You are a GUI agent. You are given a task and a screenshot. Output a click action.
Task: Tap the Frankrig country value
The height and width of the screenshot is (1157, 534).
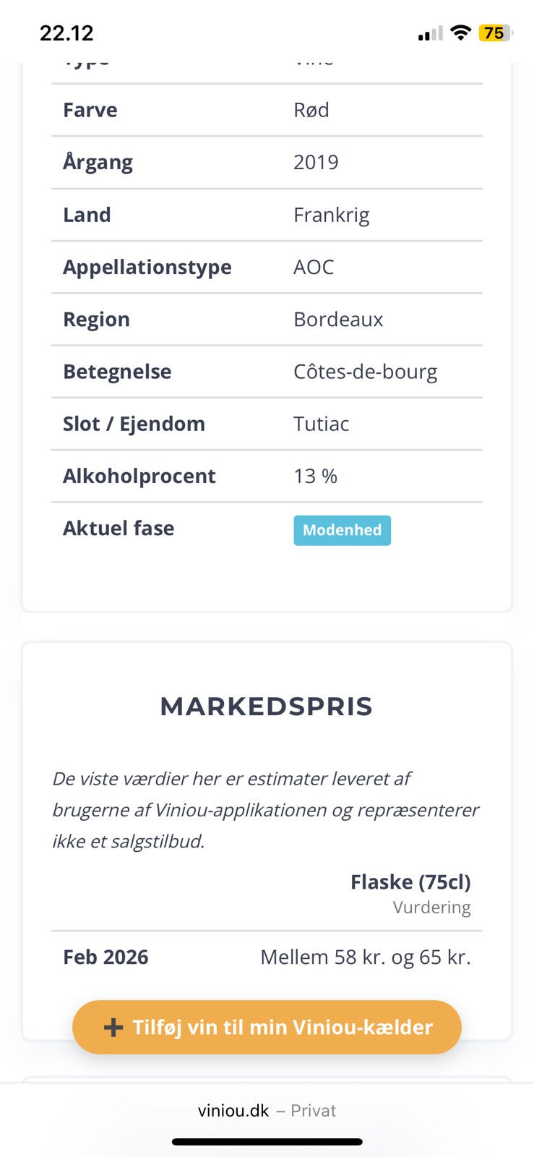coord(331,215)
